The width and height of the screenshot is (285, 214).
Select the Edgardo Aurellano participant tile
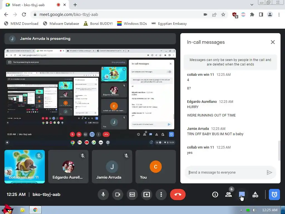pyautogui.click(x=68, y=167)
